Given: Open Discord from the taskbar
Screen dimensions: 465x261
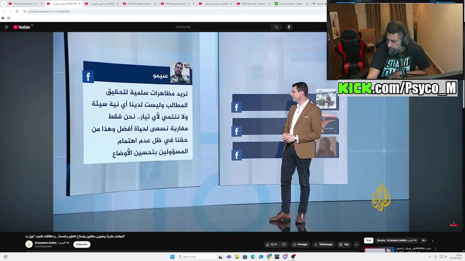Looking at the screenshot, I should [285, 257].
